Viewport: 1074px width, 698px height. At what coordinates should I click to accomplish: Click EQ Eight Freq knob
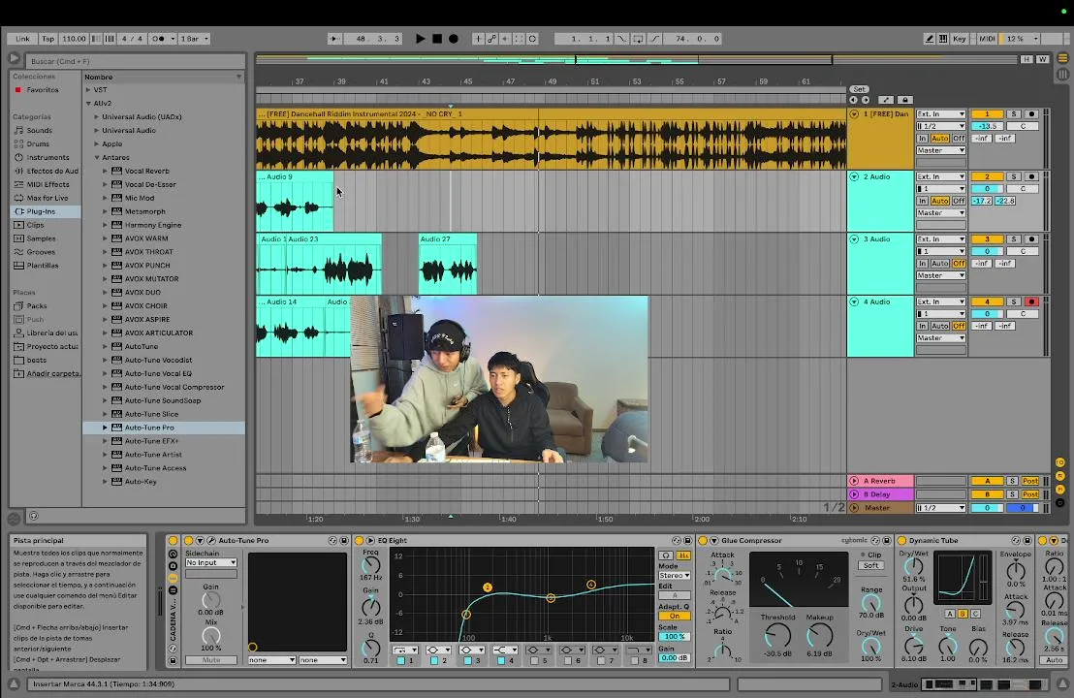pyautogui.click(x=370, y=565)
